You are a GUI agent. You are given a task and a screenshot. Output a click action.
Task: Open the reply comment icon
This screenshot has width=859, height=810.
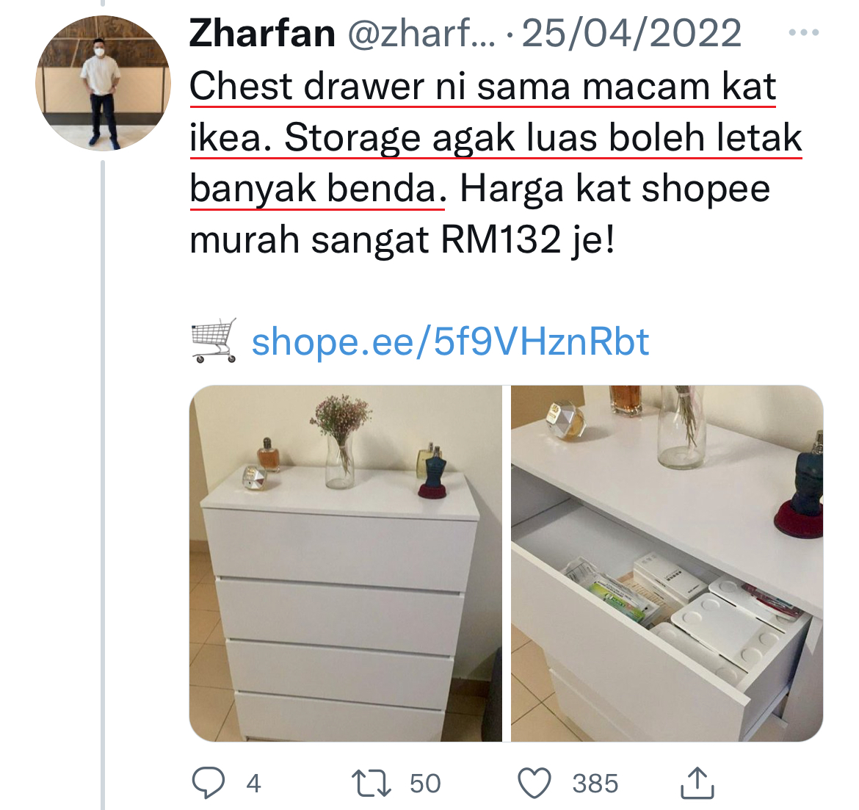coord(209,783)
